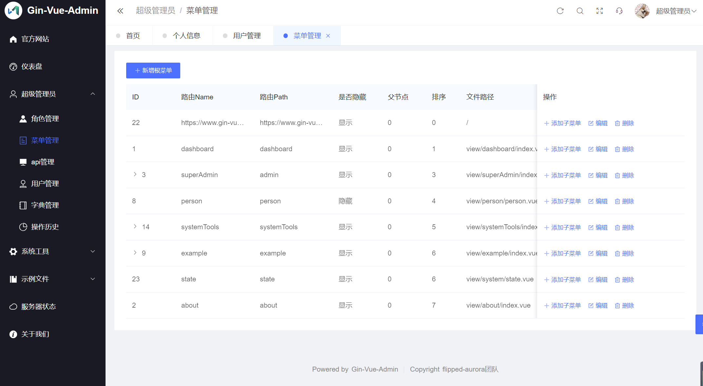Image resolution: width=703 pixels, height=386 pixels.
Task: Toggle fullscreen with the expand icon
Action: [x=599, y=11]
